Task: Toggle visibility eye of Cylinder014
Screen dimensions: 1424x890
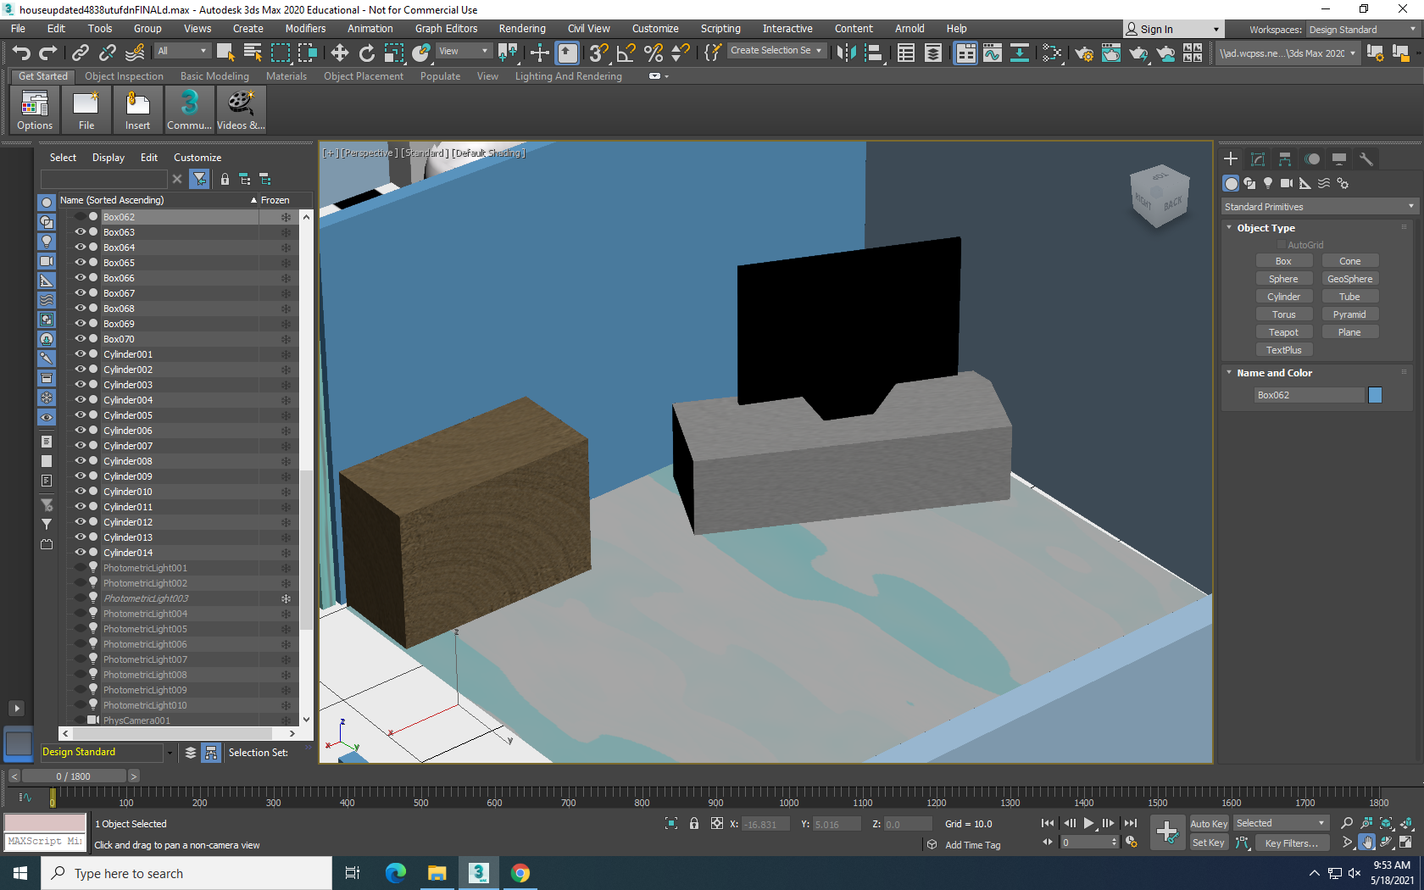Action: coord(81,553)
